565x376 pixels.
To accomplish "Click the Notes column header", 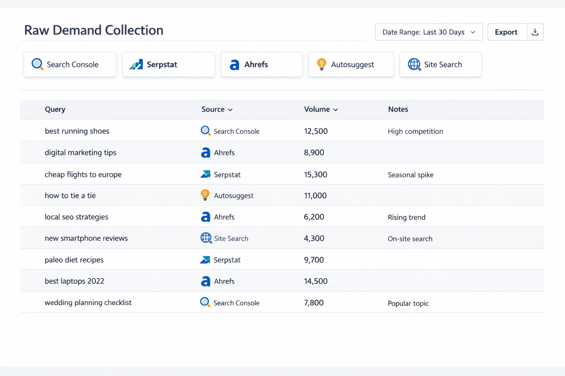I will 398,109.
